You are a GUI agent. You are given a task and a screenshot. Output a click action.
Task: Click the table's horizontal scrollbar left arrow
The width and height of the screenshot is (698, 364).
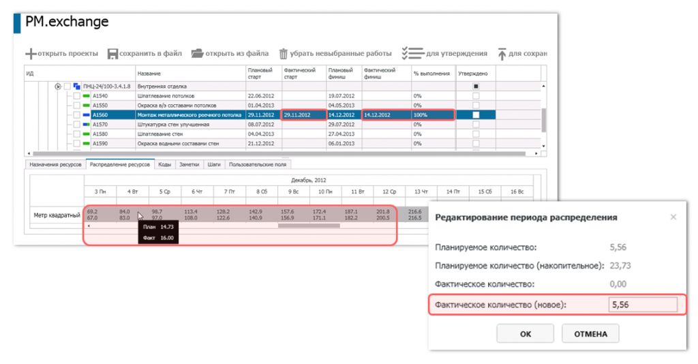[29, 153]
